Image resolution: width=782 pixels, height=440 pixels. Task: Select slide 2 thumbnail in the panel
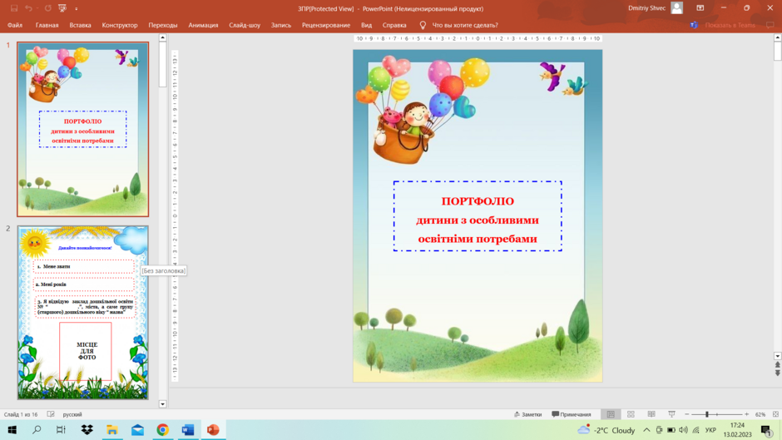coord(83,312)
